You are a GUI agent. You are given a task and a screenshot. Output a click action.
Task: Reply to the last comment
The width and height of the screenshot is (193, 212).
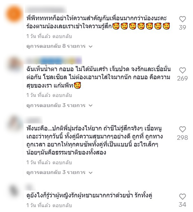[62, 205]
